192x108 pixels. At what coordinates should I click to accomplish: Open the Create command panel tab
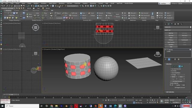165,24
